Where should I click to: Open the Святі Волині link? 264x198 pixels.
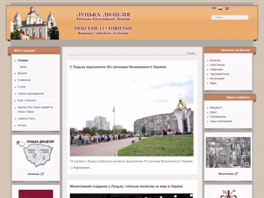217,65
